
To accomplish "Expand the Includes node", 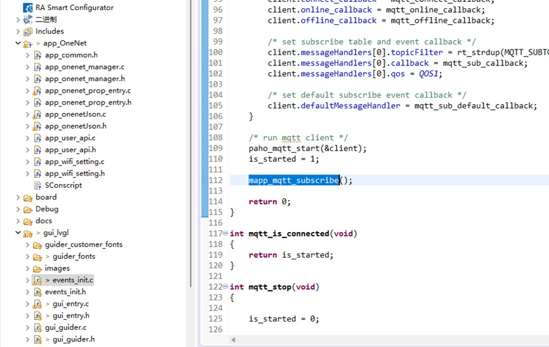I will point(18,32).
